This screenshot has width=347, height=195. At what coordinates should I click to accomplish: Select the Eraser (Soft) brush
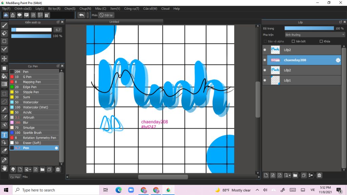pos(34,143)
